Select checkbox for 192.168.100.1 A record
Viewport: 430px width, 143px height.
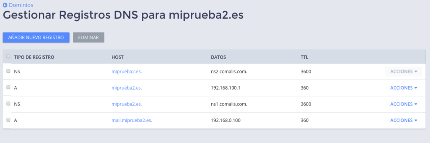tap(8, 87)
